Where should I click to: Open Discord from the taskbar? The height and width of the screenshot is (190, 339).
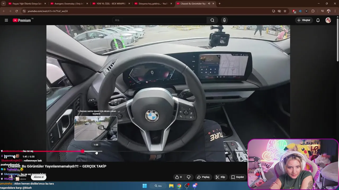[195, 186]
